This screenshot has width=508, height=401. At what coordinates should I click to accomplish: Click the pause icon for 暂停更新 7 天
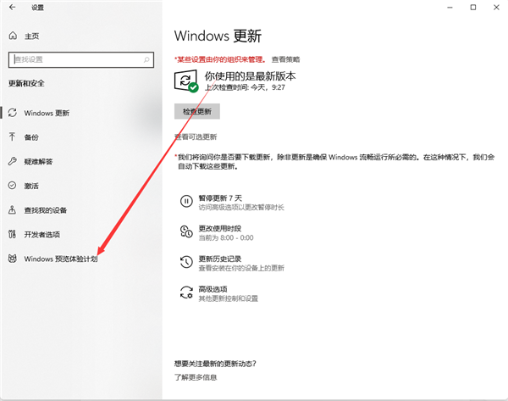[x=185, y=202]
